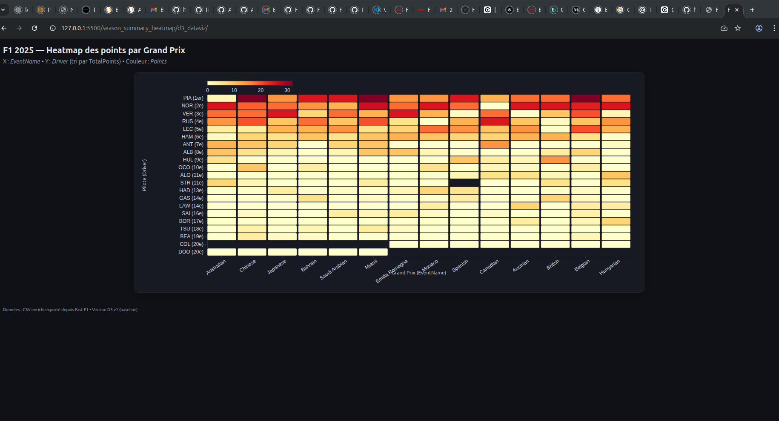Image resolution: width=779 pixels, height=421 pixels.
Task: Click the legend tick value 30
Action: tap(287, 90)
